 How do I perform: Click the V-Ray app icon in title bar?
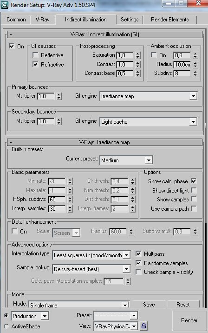[5, 5]
